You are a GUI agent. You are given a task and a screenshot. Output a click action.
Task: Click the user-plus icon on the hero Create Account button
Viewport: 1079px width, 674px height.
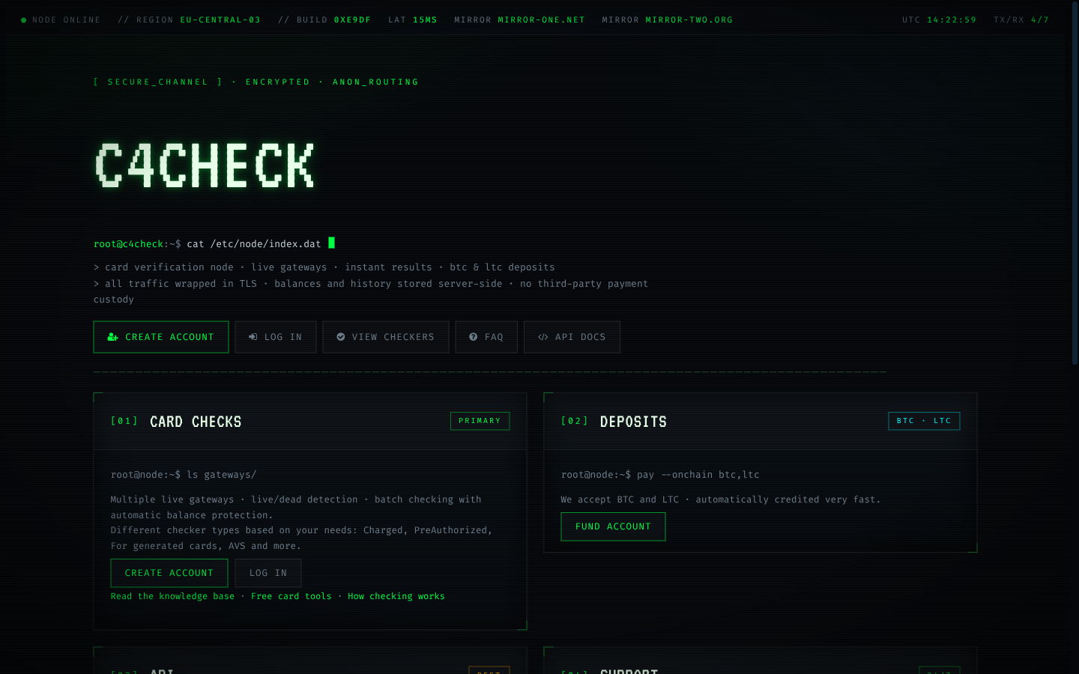pos(113,337)
